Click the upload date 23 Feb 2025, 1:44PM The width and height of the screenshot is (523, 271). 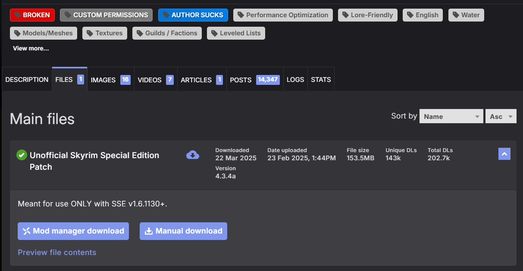point(301,158)
